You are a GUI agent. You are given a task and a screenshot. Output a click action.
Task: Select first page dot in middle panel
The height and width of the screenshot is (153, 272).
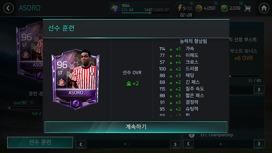point(125,144)
